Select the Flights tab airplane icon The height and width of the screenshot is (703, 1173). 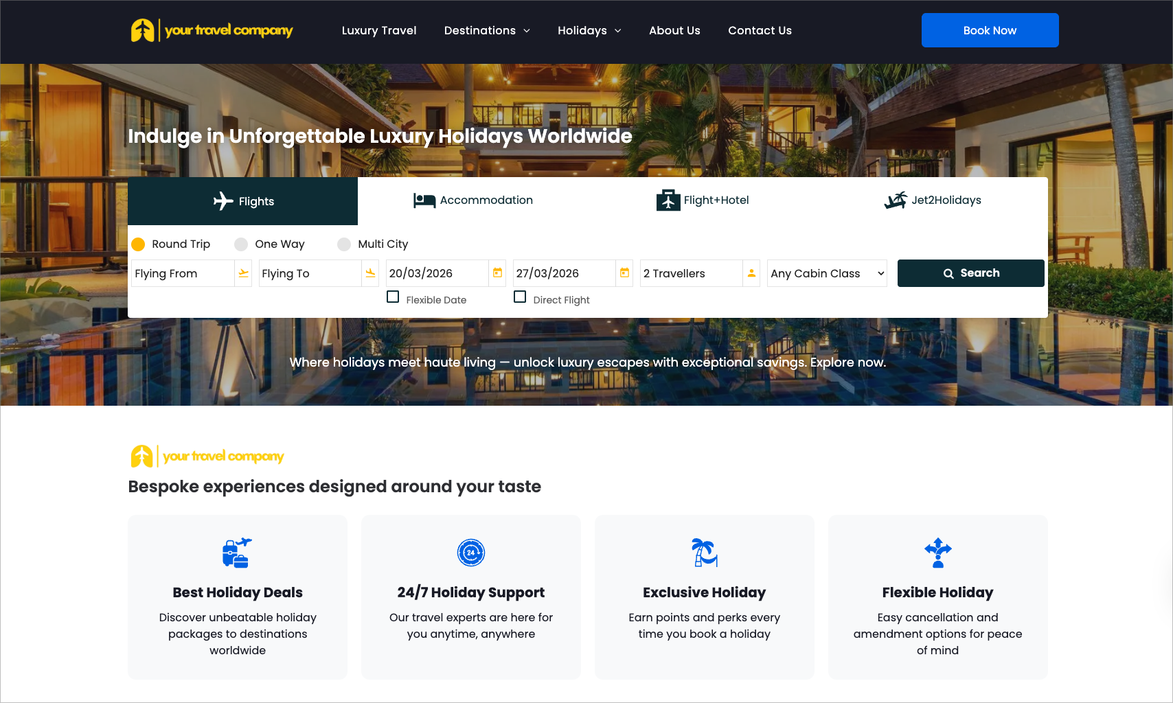point(223,201)
